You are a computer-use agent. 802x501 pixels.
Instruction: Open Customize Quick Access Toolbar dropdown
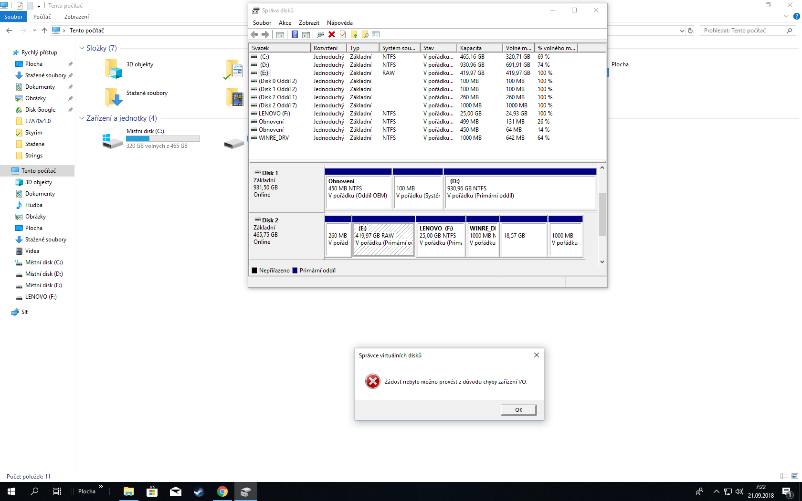tap(39, 6)
